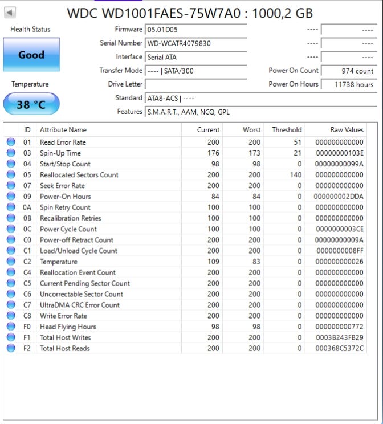Click the status icon for Spin-Up Time

[11, 153]
